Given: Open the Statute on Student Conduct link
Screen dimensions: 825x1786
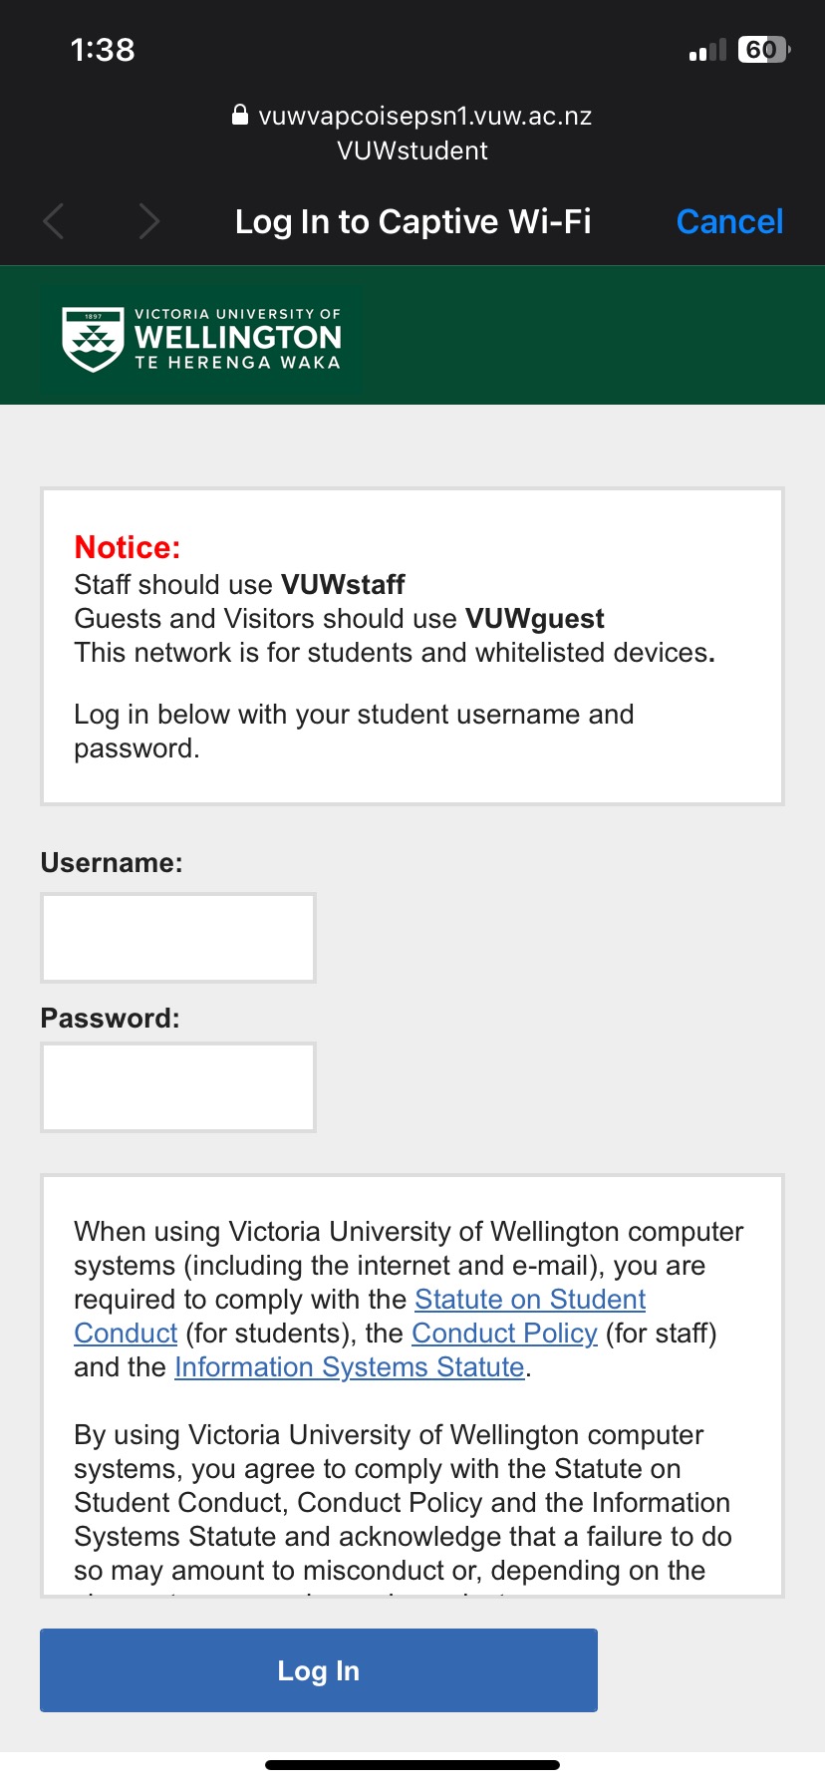Looking at the screenshot, I should (x=530, y=1300).
